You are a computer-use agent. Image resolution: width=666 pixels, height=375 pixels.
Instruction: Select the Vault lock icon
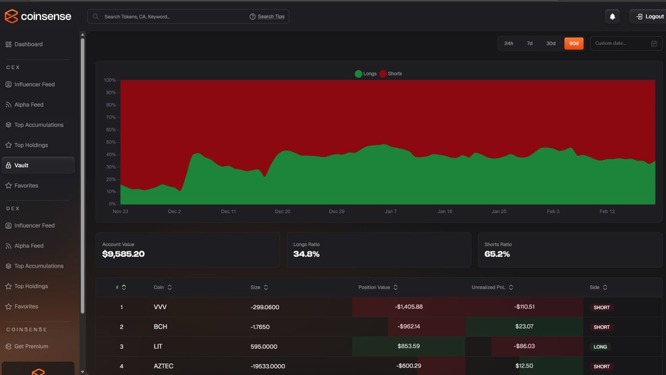(9, 165)
